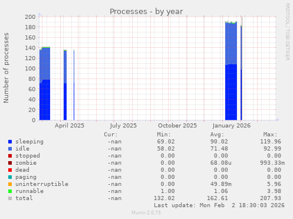This screenshot has height=219, width=293.
Task: Click the 'Avg:' column header
Action: point(217,135)
